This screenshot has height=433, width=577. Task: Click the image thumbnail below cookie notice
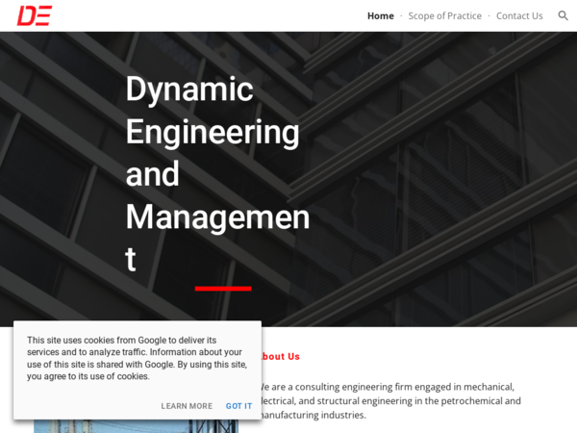137,426
